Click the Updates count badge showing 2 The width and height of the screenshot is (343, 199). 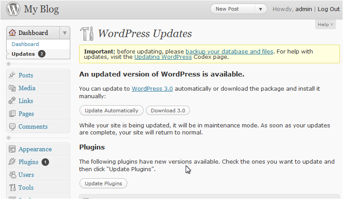tap(42, 54)
